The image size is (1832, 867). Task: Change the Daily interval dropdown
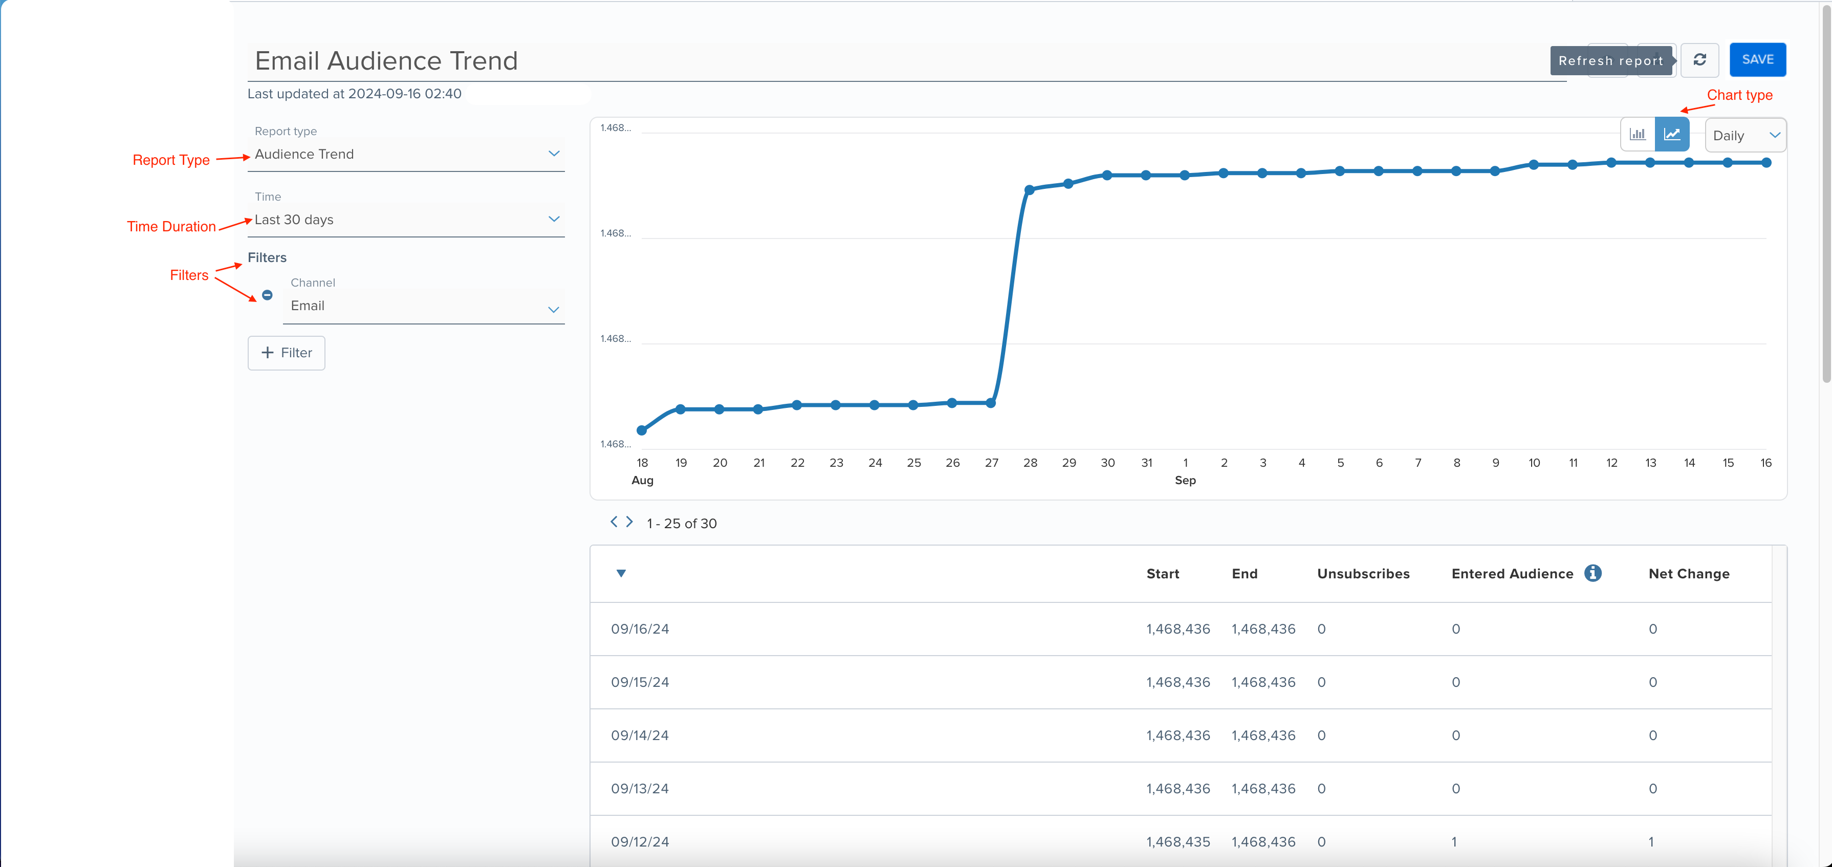[x=1744, y=135]
